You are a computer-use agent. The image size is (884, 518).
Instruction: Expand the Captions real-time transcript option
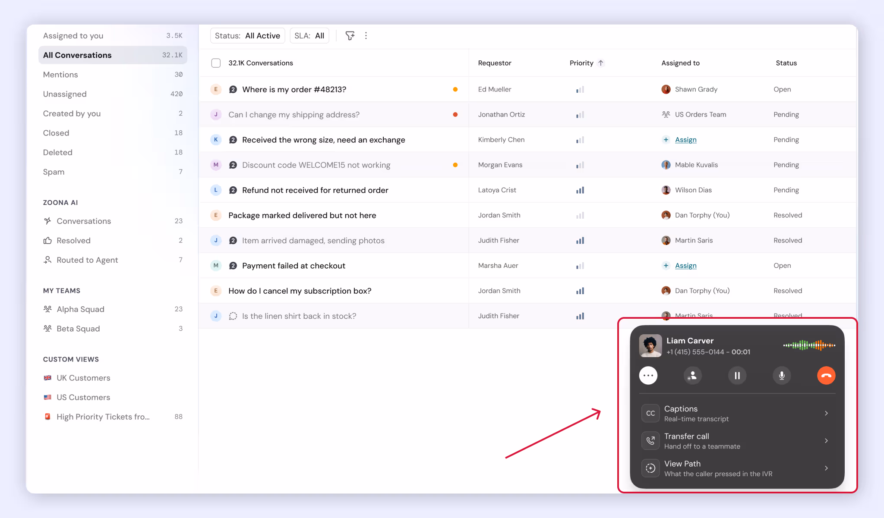point(826,413)
